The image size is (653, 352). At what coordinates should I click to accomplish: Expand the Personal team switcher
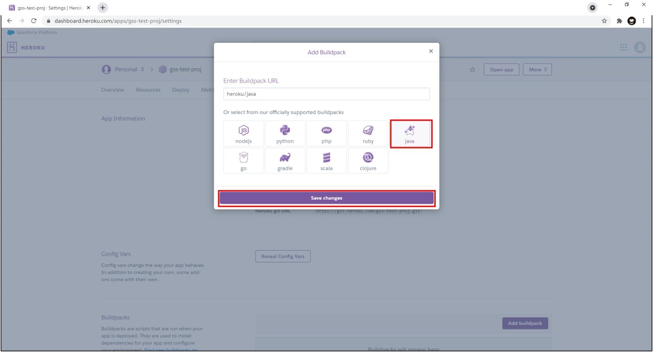[x=129, y=69]
